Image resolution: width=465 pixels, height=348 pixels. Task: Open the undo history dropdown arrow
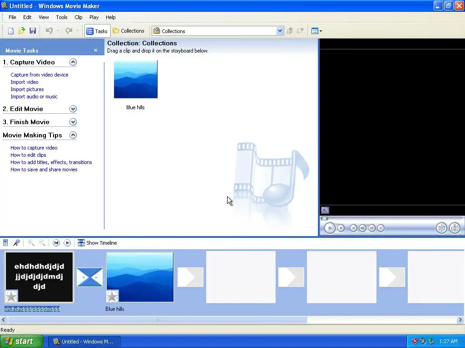58,31
